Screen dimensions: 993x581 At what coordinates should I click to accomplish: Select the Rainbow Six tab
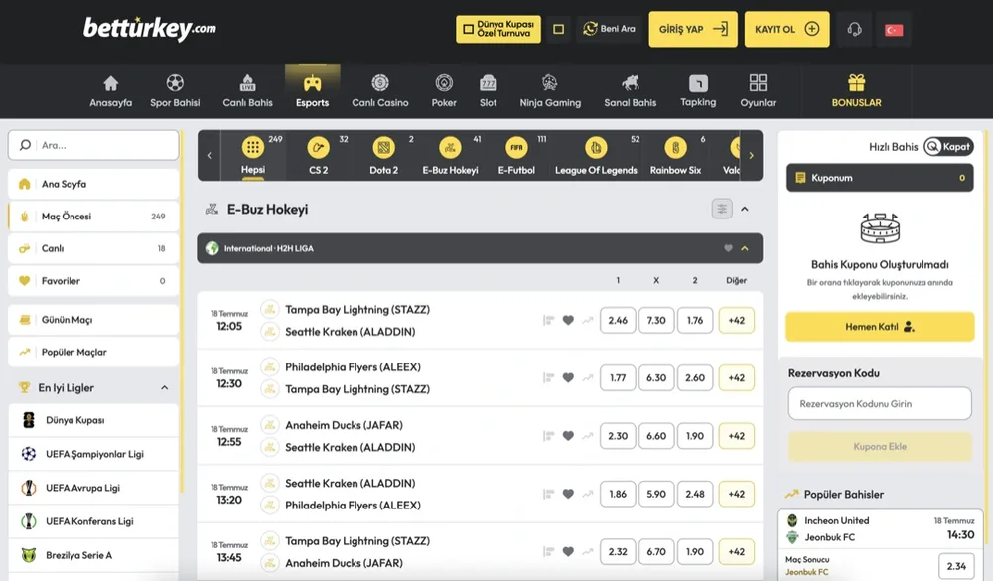(x=675, y=156)
